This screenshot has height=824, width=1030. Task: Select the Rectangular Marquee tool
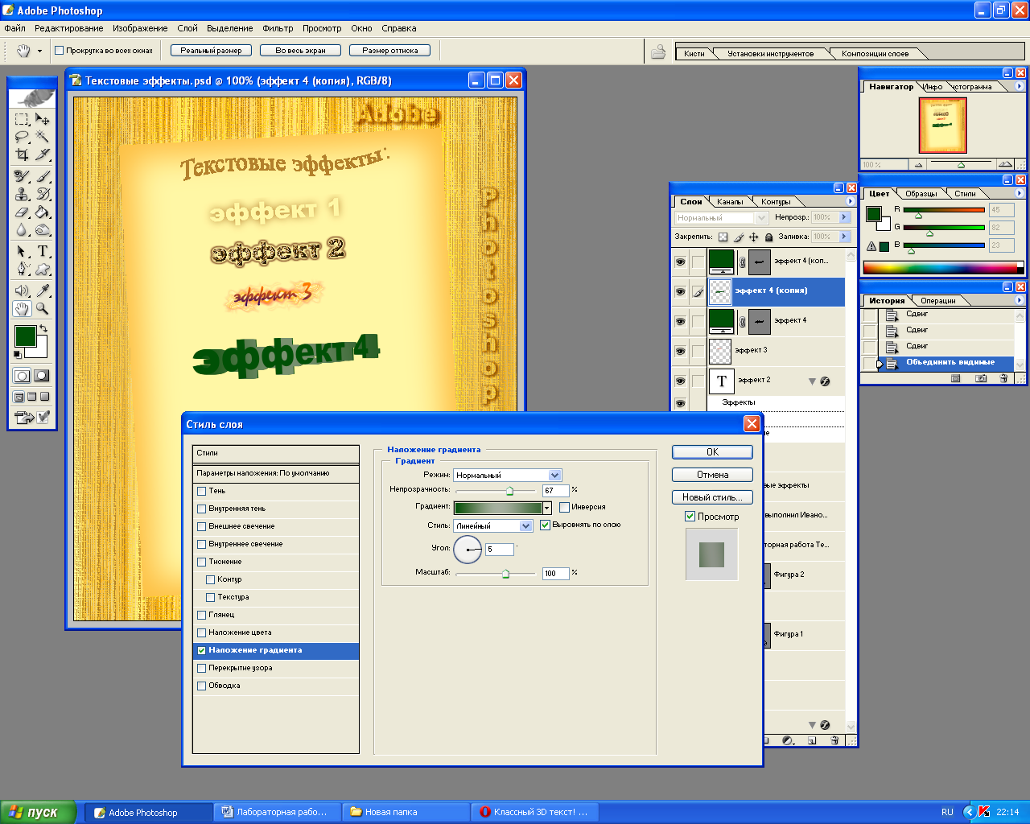pos(22,119)
